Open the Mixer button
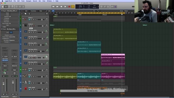This screenshot has height=98, width=174. coord(20,7)
